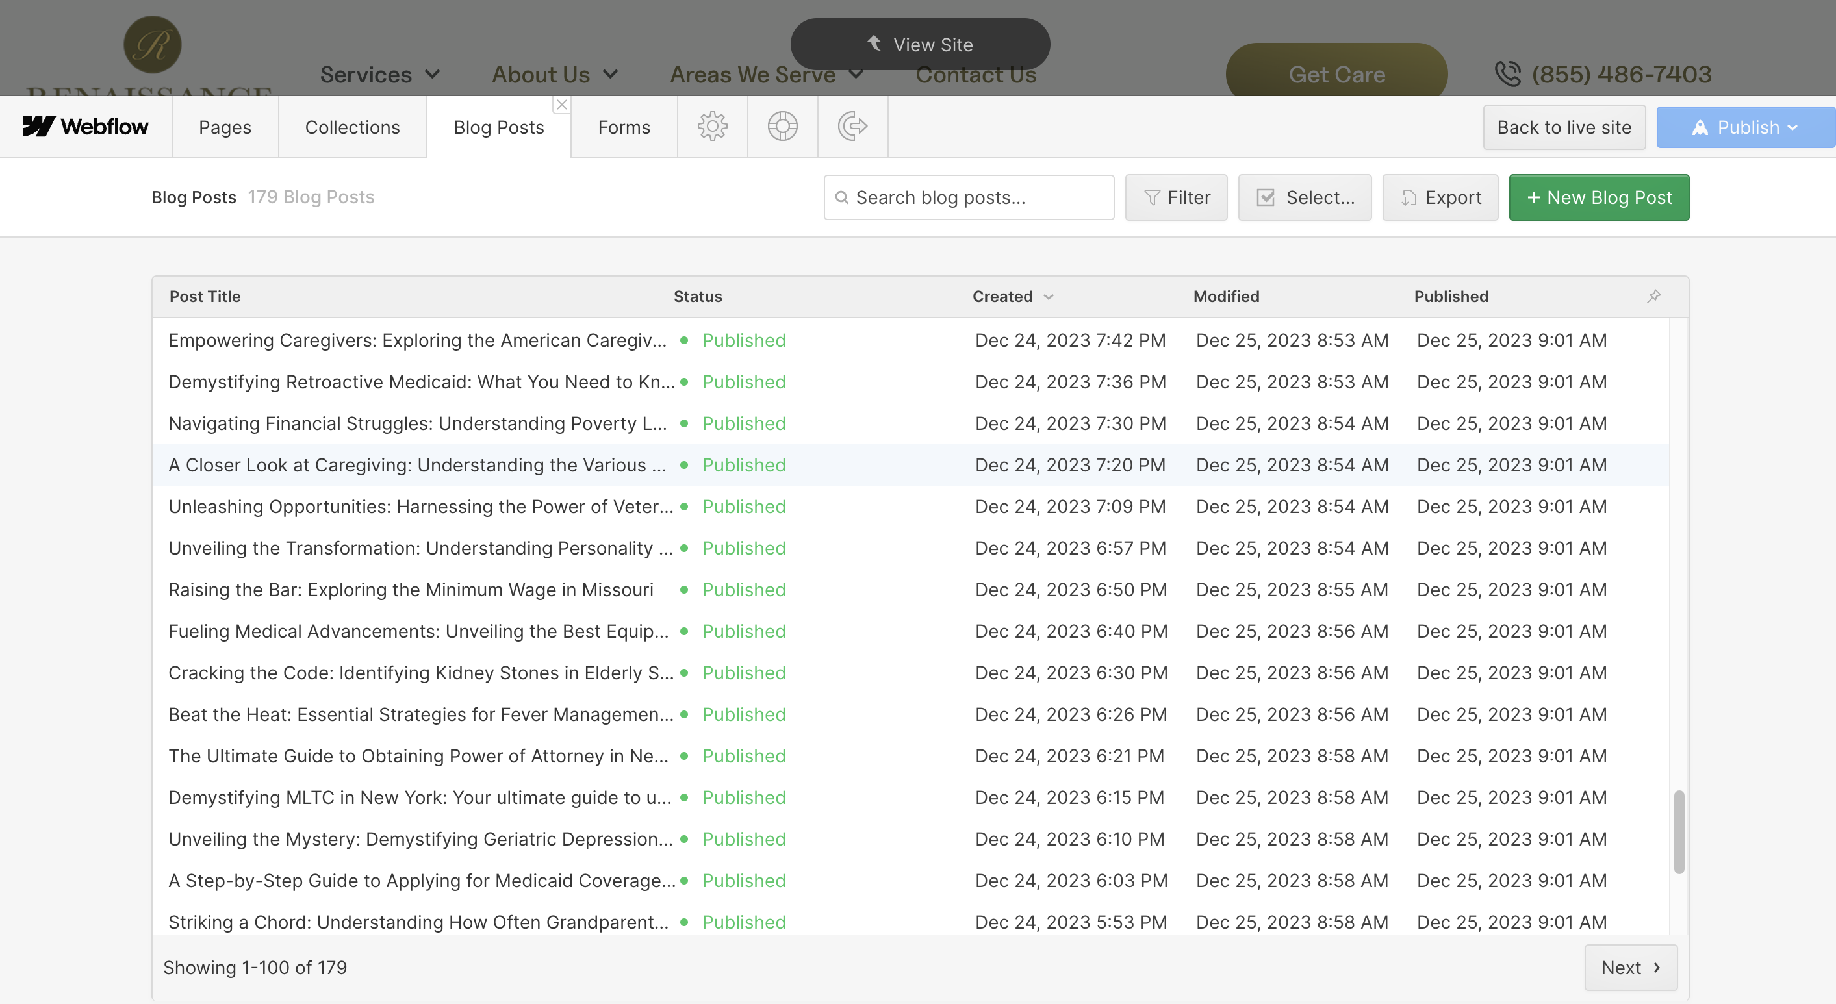Image resolution: width=1836 pixels, height=1004 pixels.
Task: Click the Filter funnel button
Action: click(1176, 197)
